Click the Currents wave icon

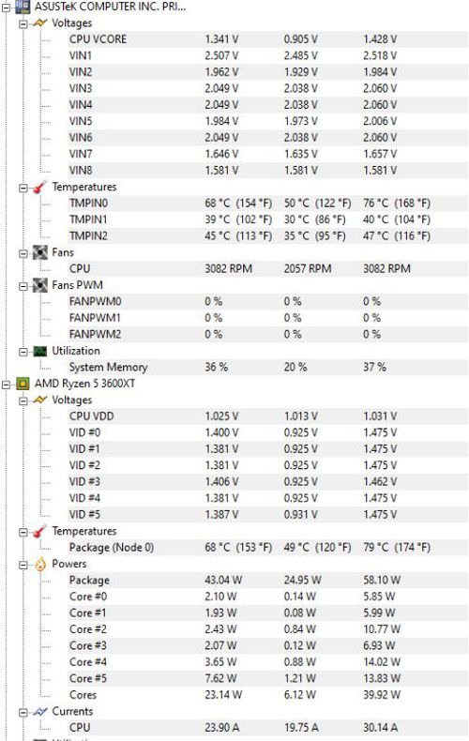click(x=40, y=711)
